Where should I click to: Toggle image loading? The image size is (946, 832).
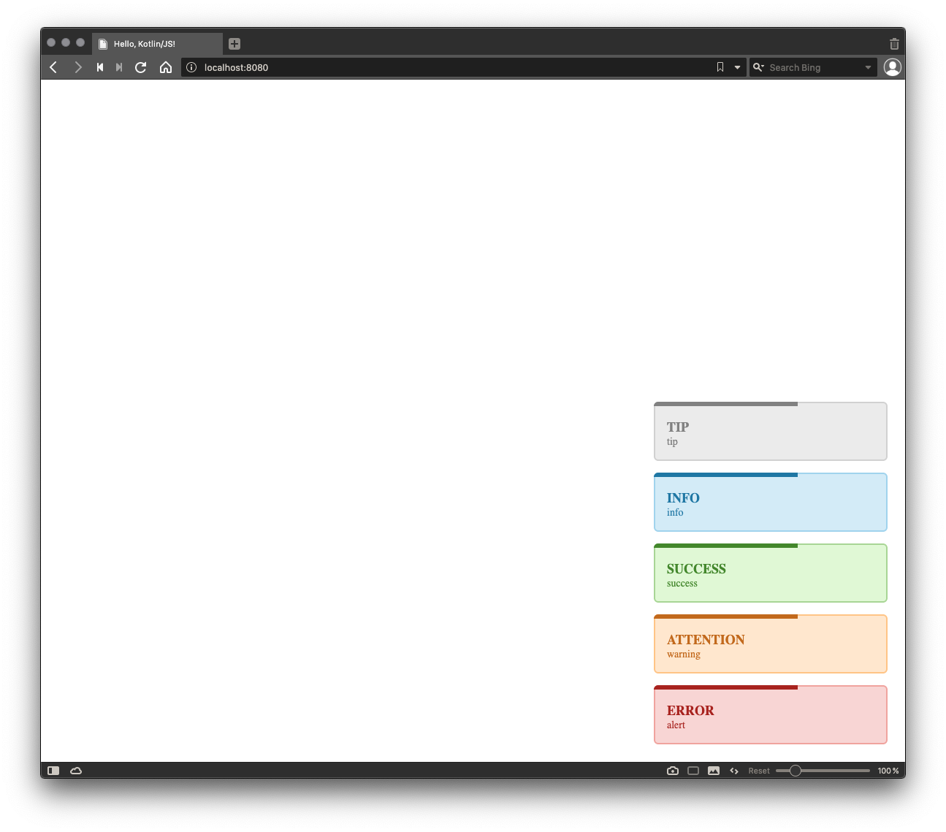pos(714,771)
